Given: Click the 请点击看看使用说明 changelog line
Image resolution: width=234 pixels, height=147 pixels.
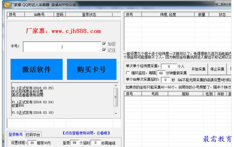Looking at the screenshot, I should 27,95.
